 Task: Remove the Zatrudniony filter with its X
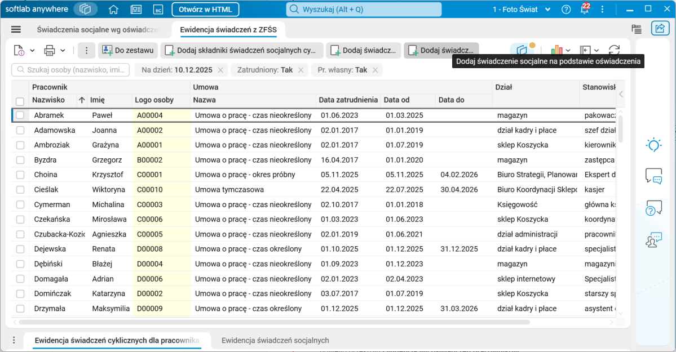point(301,70)
